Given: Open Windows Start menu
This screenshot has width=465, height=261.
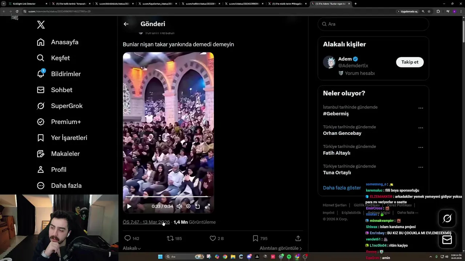Looking at the screenshot, I should coord(160,257).
